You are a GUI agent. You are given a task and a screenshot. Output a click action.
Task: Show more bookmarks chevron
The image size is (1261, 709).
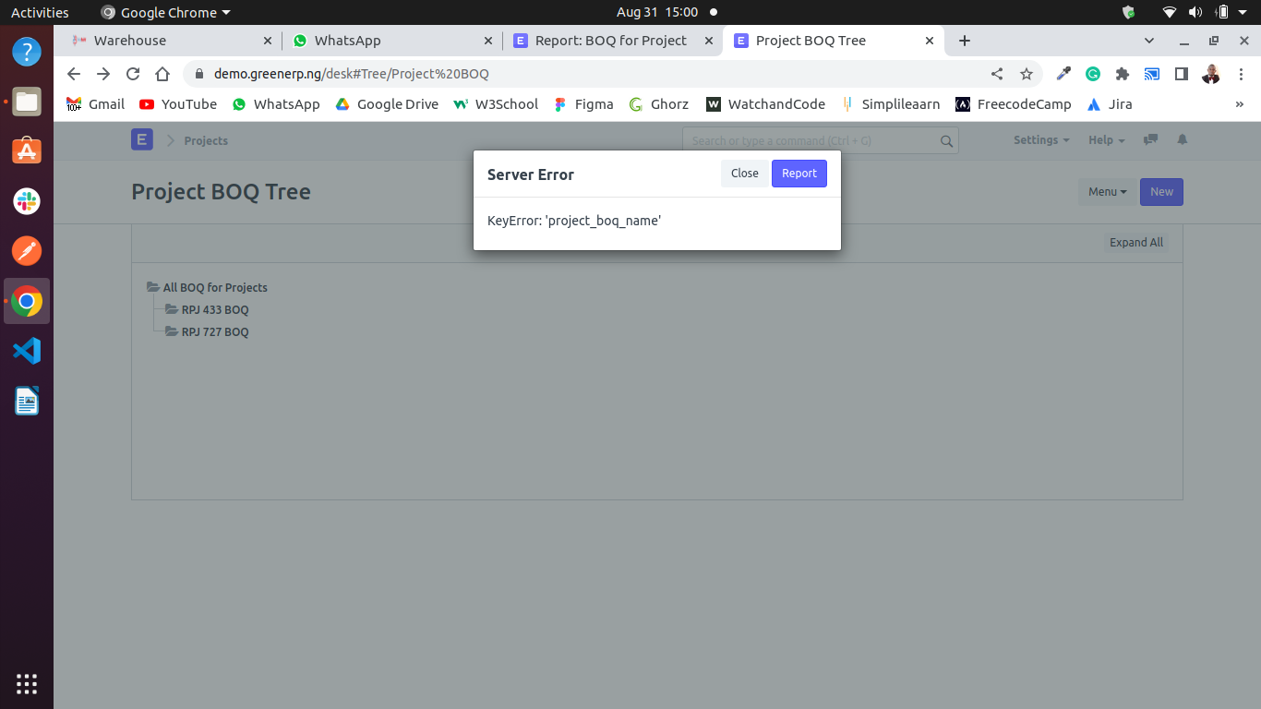click(1239, 104)
